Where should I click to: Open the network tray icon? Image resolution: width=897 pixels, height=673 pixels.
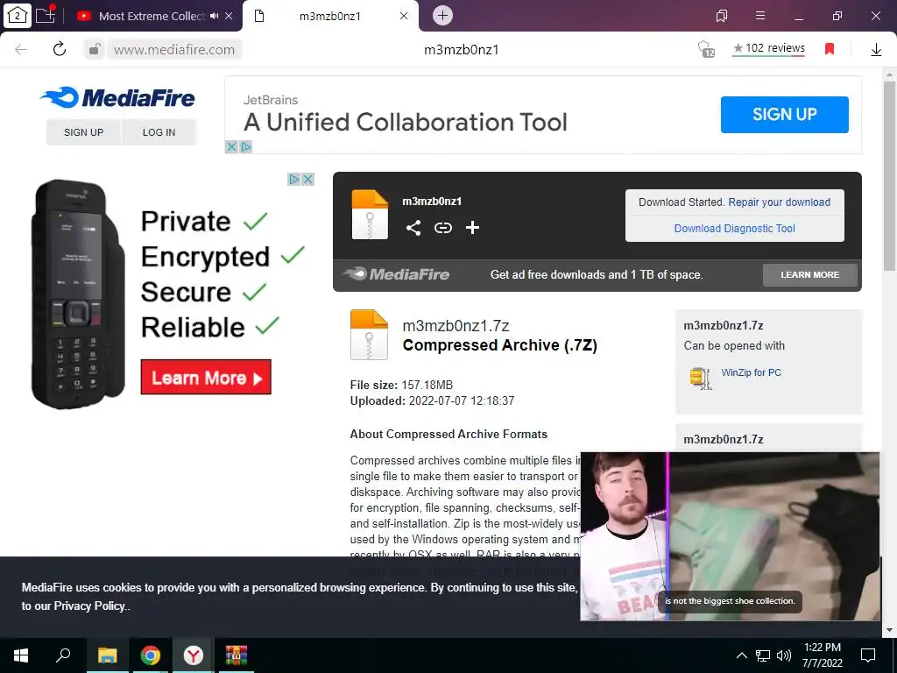coord(763,655)
